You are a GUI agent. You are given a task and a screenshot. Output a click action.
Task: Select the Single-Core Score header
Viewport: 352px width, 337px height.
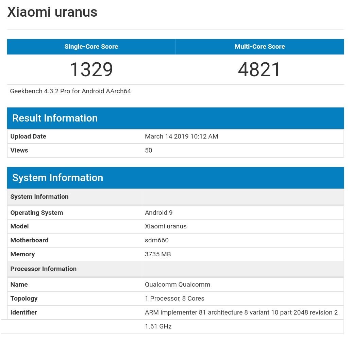click(x=91, y=47)
